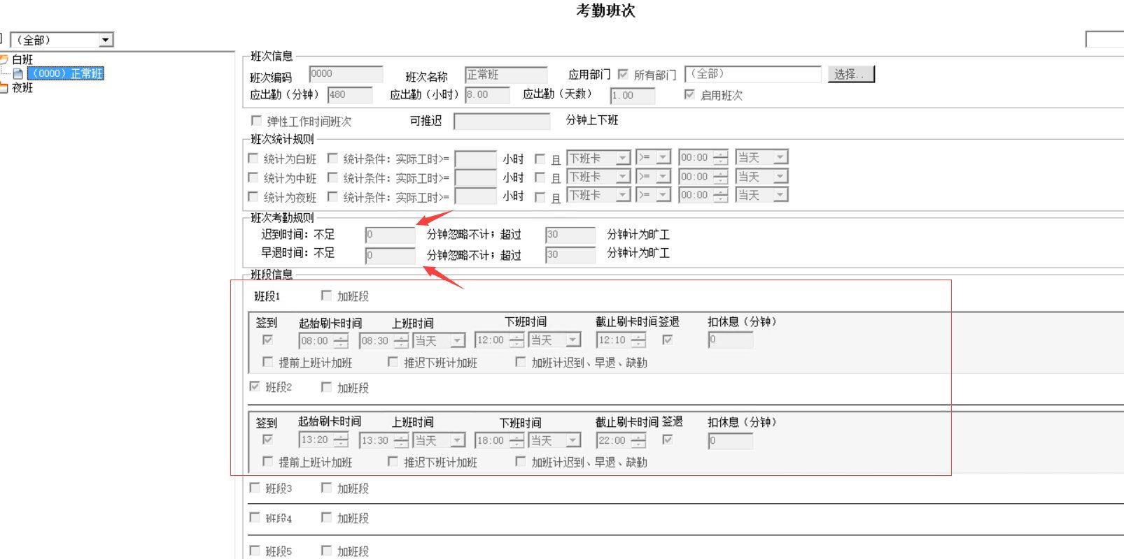Click 早退时间 超过 field showing 30

(x=570, y=255)
